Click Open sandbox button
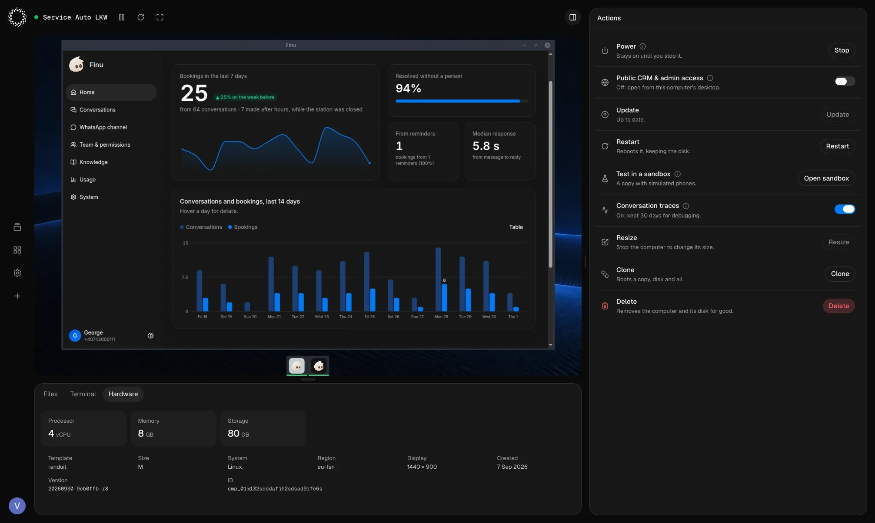This screenshot has height=523, width=875. click(826, 178)
